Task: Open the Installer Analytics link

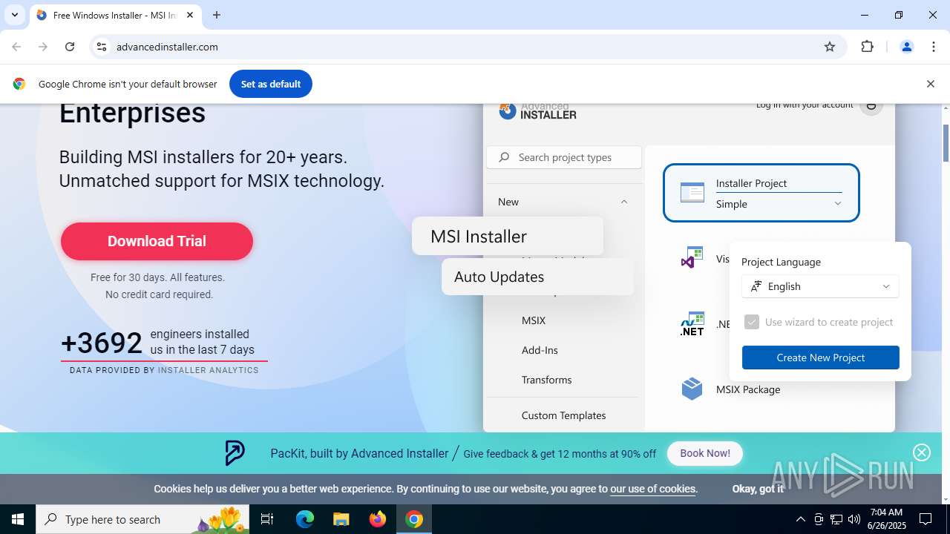Action: (x=209, y=370)
